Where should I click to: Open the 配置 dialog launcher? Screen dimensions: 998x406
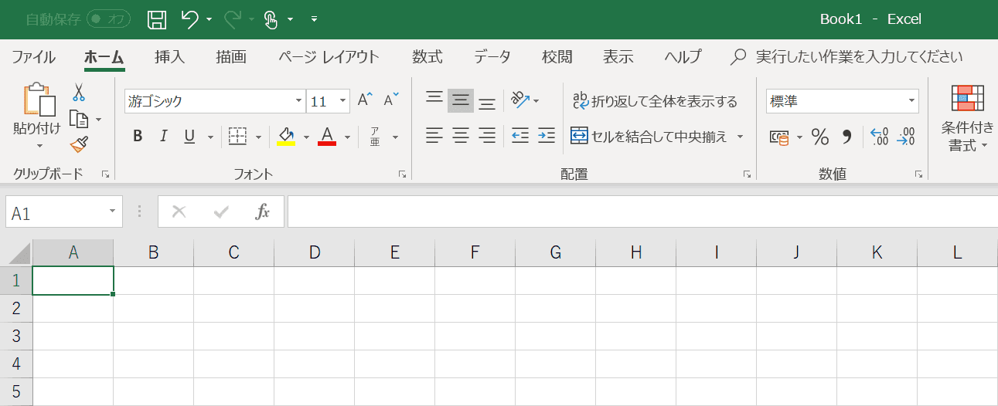click(x=747, y=175)
